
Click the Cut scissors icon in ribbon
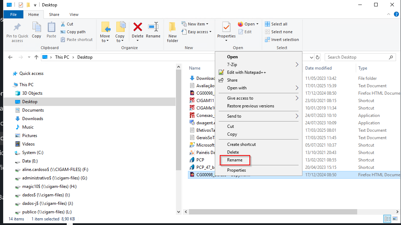(x=63, y=24)
